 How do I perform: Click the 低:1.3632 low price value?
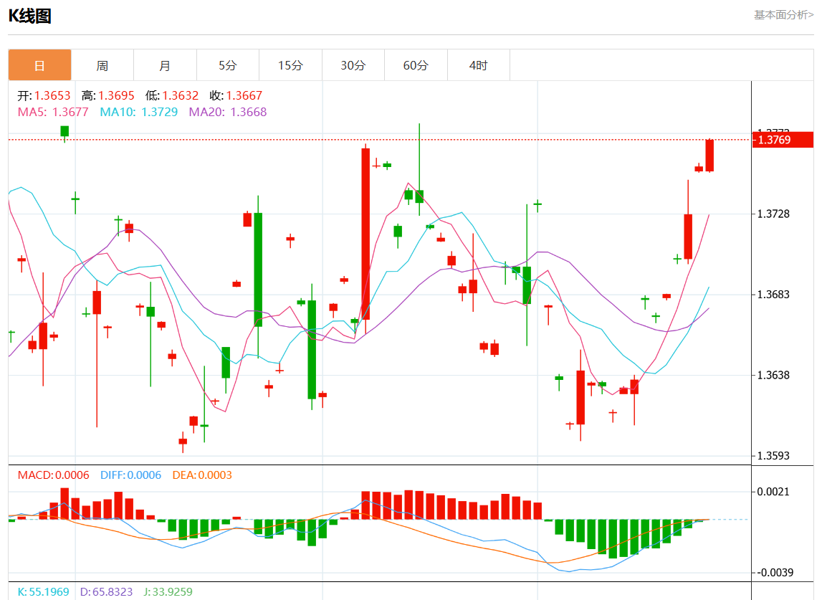tap(172, 95)
